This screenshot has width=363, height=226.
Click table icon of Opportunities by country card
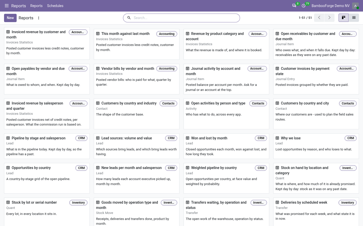[x=8, y=168]
